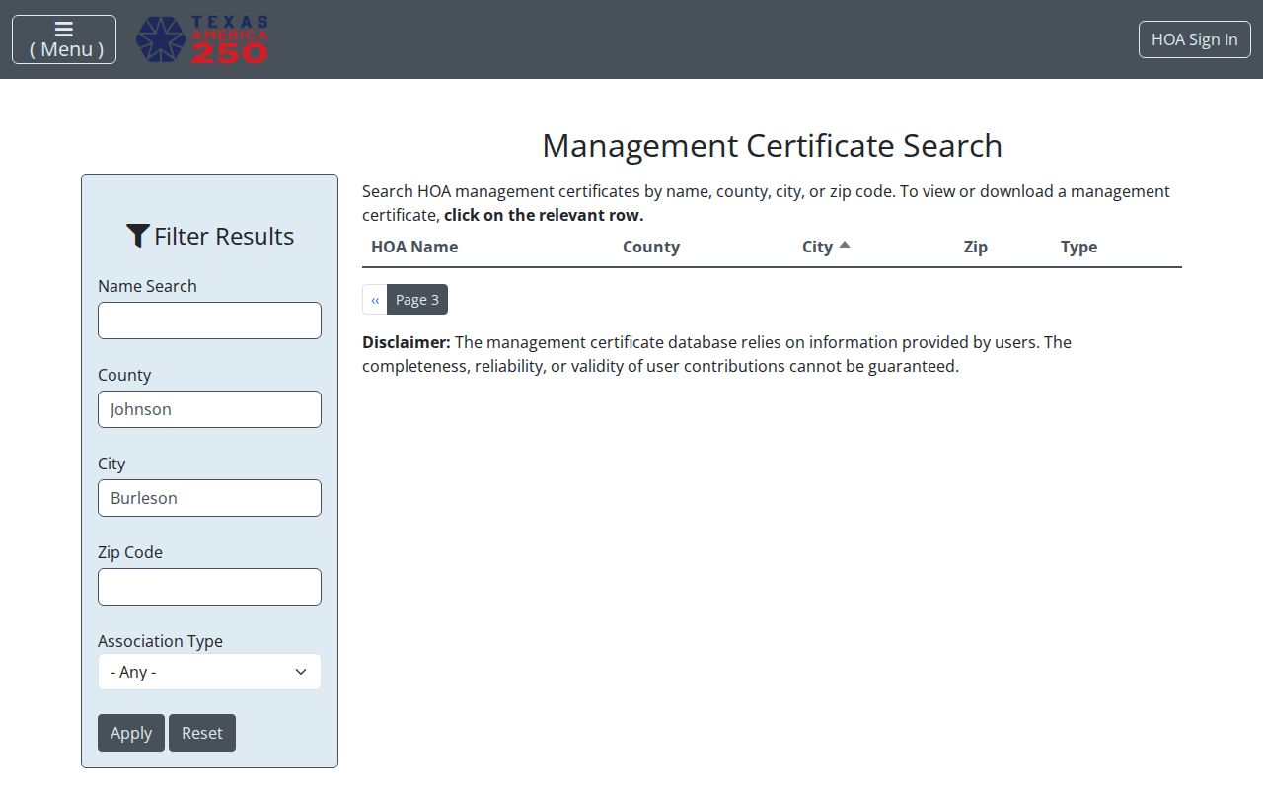Sort table by County column
Image resolution: width=1263 pixels, height=789 pixels.
pyautogui.click(x=651, y=247)
